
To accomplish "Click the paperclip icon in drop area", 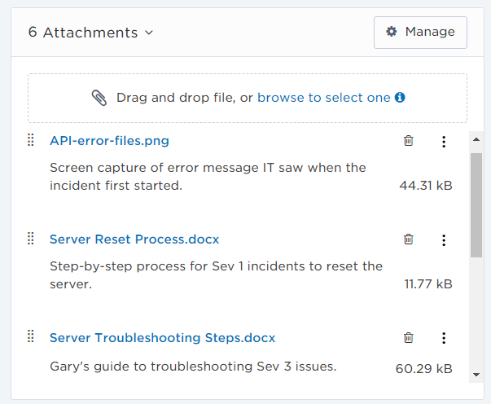I will 99,98.
